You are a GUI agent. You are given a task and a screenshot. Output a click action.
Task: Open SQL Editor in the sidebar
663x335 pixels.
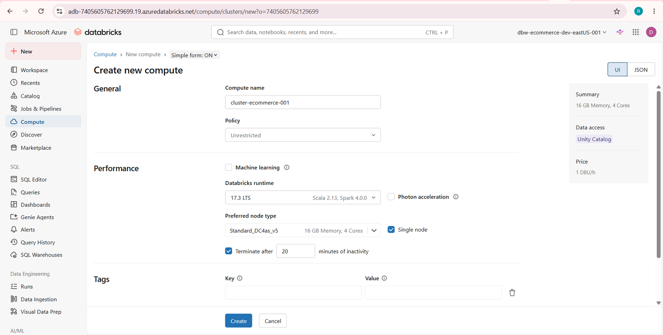[x=34, y=179]
